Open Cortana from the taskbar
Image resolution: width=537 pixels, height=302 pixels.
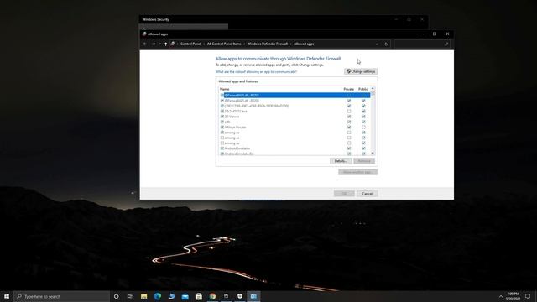click(x=116, y=296)
